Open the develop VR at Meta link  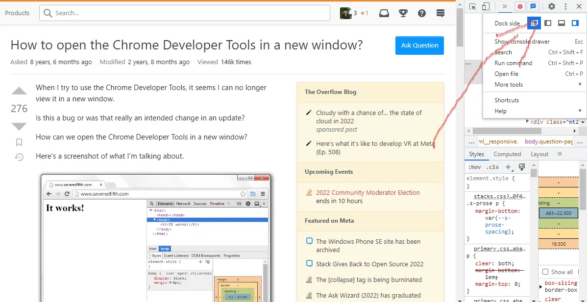coord(375,148)
